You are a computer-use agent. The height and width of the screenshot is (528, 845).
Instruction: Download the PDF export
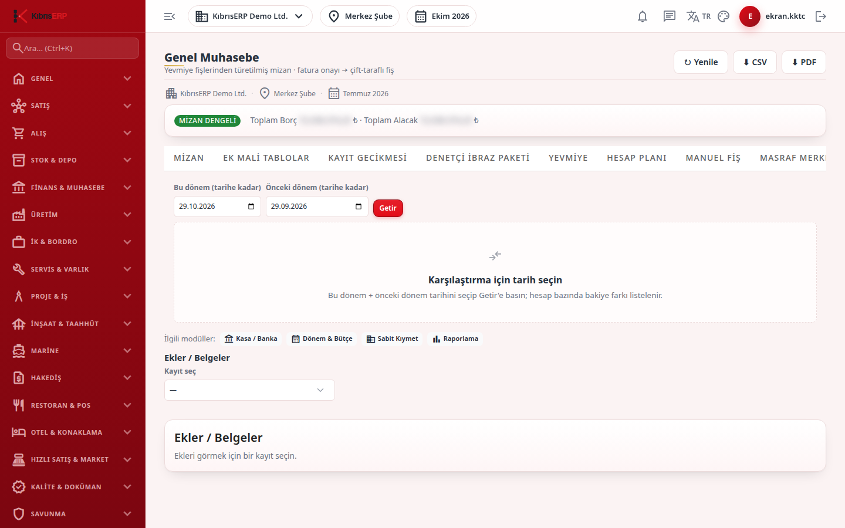[x=804, y=62]
